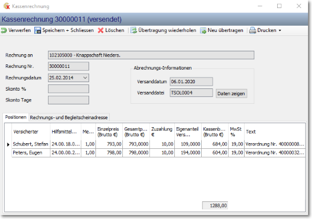Image resolution: width=312 pixels, height=219 pixels.
Task: Click the Kassenrechnung app icon in title bar
Action: click(6, 6)
